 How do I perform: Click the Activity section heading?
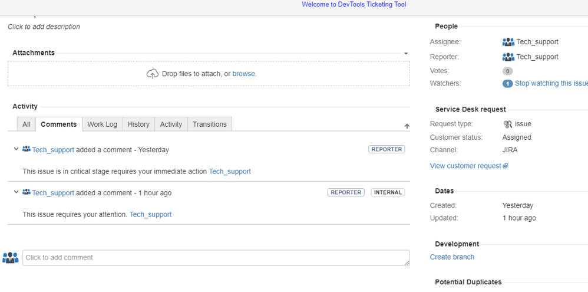tap(25, 107)
